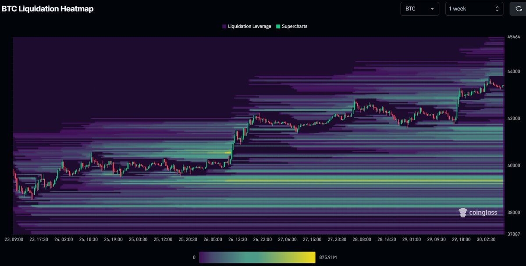Screen dimensions: 526x266
Task: Click the green Supercharts legend swatch
Action: pyautogui.click(x=278, y=26)
